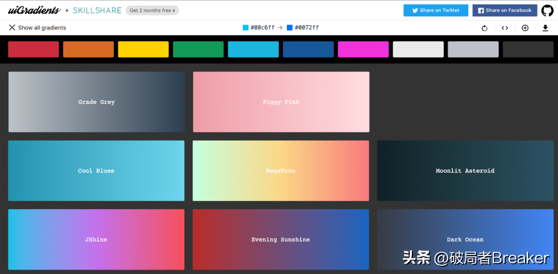This screenshot has height=274, width=558.
Task: Select the Moonlit Asteroid gradient card
Action: tap(465, 170)
